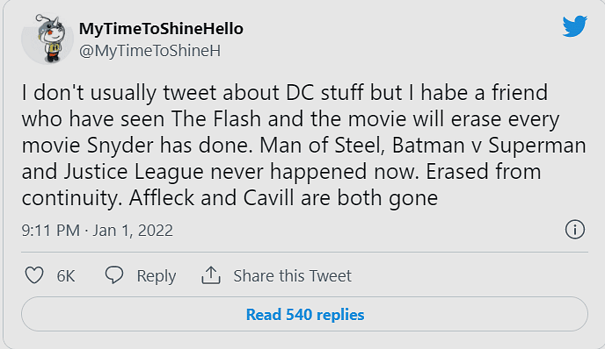The width and height of the screenshot is (605, 349).
Task: Click the Twitter bird logo
Action: click(x=574, y=26)
